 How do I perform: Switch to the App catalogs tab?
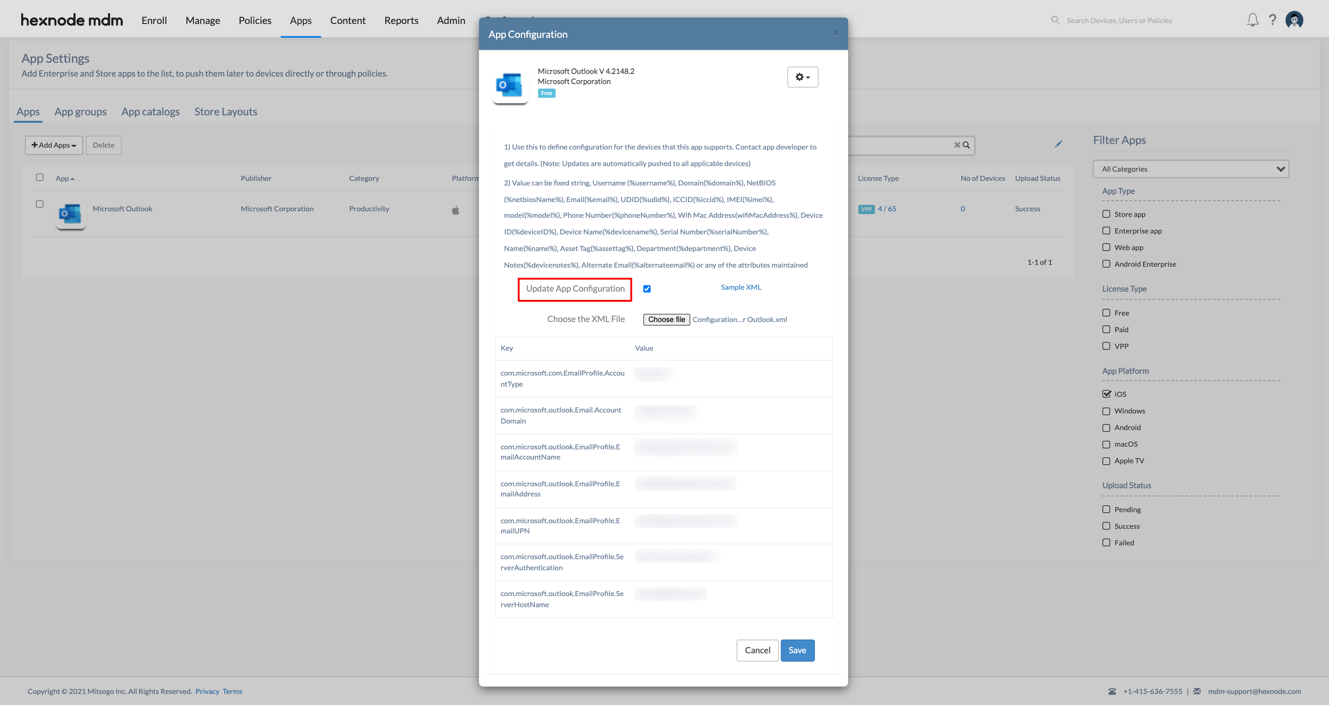(x=150, y=111)
